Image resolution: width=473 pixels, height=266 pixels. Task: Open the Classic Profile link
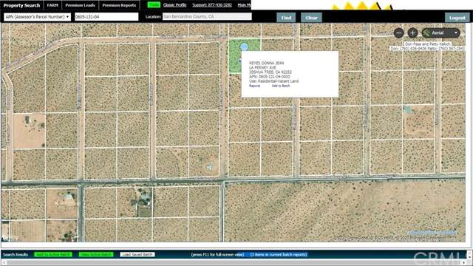point(174,5)
